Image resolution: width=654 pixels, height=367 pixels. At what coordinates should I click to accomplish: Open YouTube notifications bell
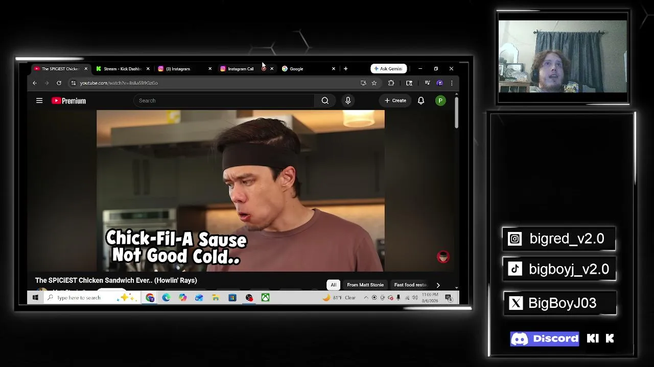[421, 100]
